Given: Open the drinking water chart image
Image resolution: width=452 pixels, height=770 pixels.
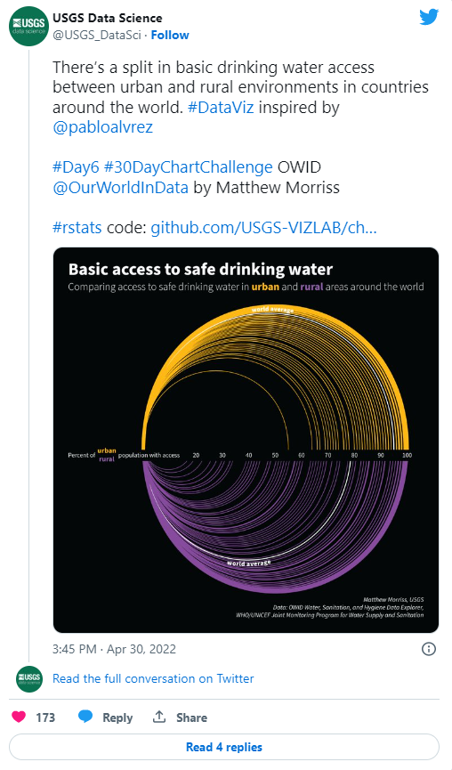Looking at the screenshot, I should click(246, 440).
